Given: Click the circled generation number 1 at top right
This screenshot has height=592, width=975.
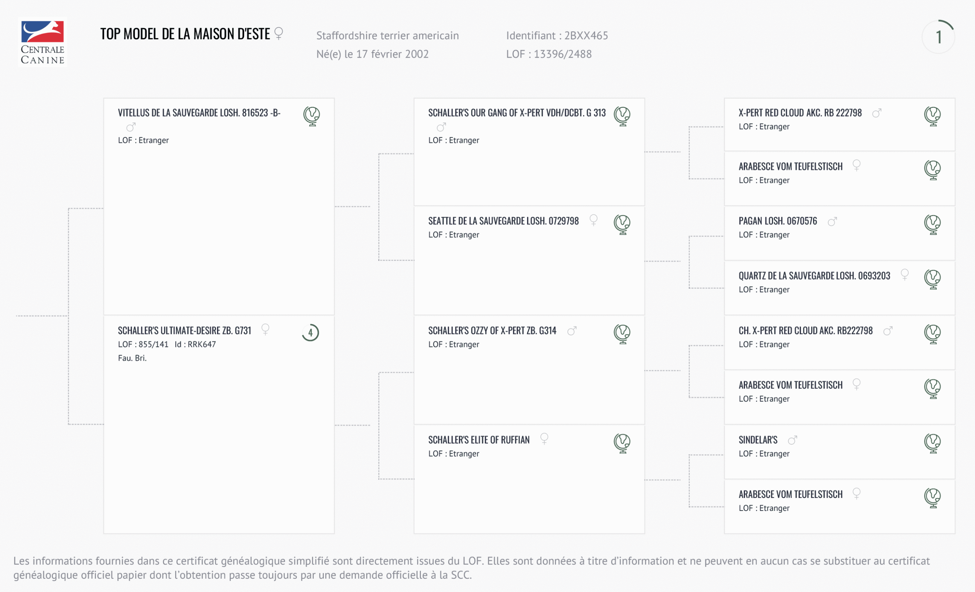Looking at the screenshot, I should 938,37.
